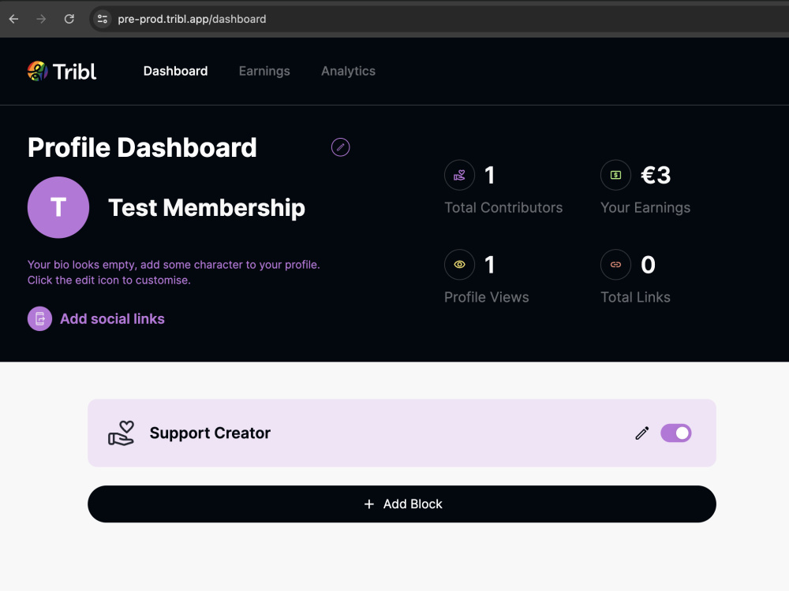Go back using browser back arrow
This screenshot has width=789, height=591.
click(13, 19)
